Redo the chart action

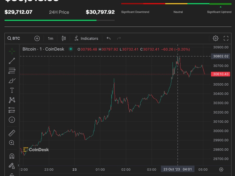point(119,38)
